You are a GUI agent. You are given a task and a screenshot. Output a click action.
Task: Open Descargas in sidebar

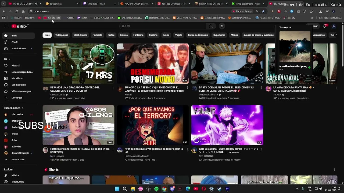click(18, 98)
